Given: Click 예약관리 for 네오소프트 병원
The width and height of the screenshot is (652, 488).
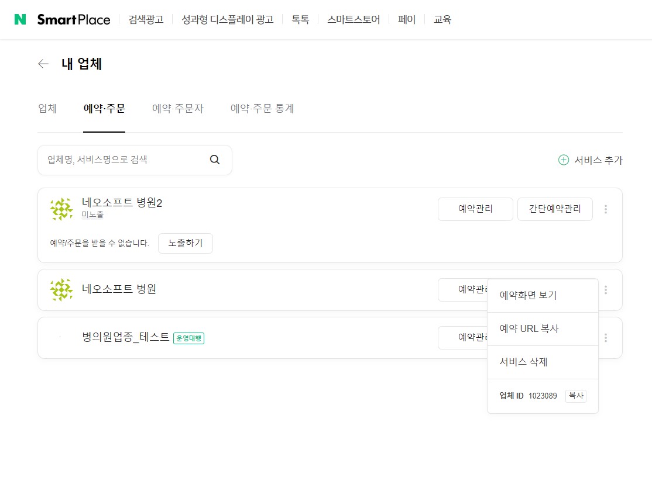Looking at the screenshot, I should coord(463,289).
